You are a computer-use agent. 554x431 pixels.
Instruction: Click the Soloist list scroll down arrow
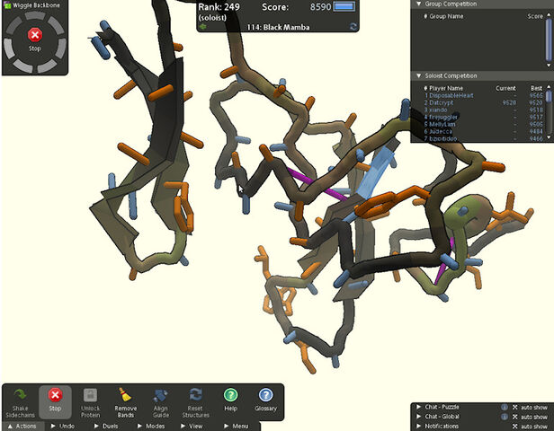pyautogui.click(x=549, y=137)
